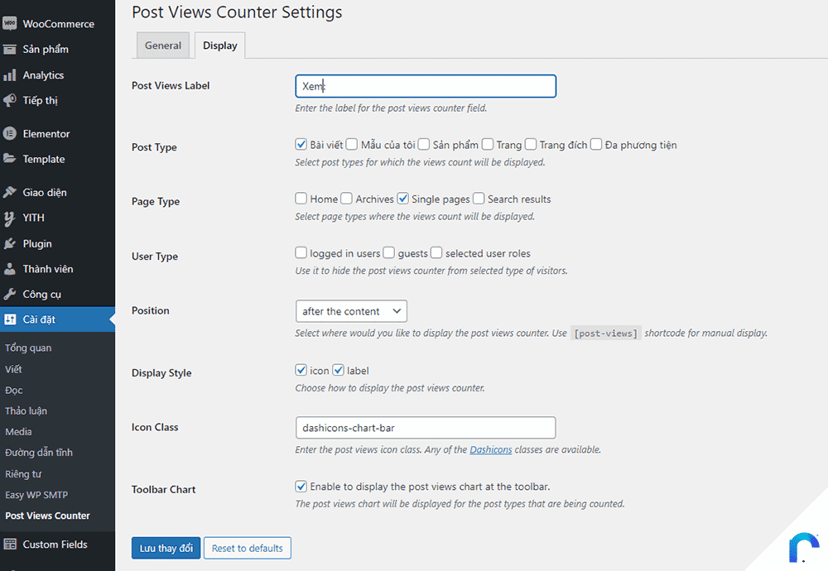The height and width of the screenshot is (571, 828).
Task: Check the guests user type
Action: pyautogui.click(x=388, y=252)
